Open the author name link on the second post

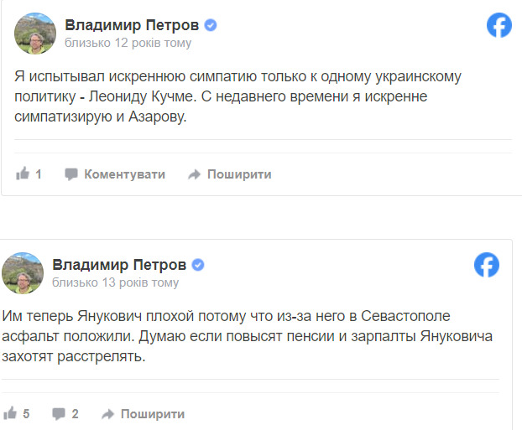(121, 265)
